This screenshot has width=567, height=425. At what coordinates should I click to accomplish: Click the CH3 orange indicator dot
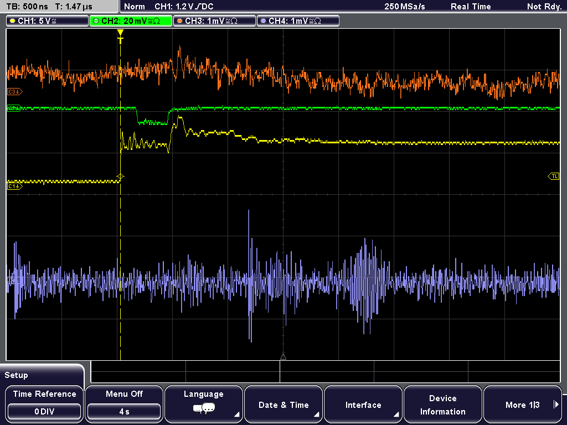[180, 21]
